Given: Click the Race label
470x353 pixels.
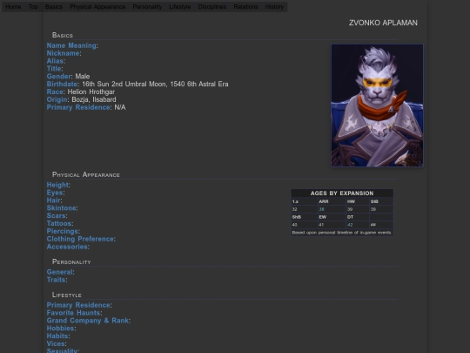Looking at the screenshot, I should coord(55,92).
